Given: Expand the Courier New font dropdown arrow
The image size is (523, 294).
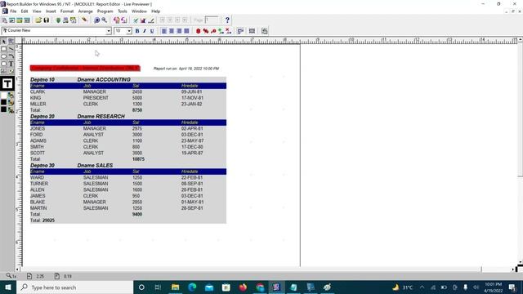Looking at the screenshot, I should click(109, 31).
